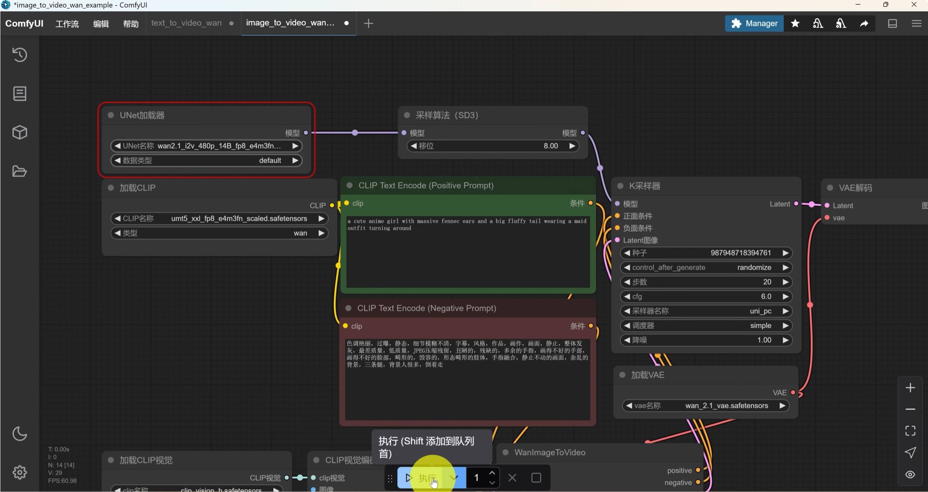Click the 步数 20 value field
928x492 pixels.
point(706,282)
